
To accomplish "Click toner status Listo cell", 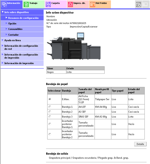I will coord(85,72).
